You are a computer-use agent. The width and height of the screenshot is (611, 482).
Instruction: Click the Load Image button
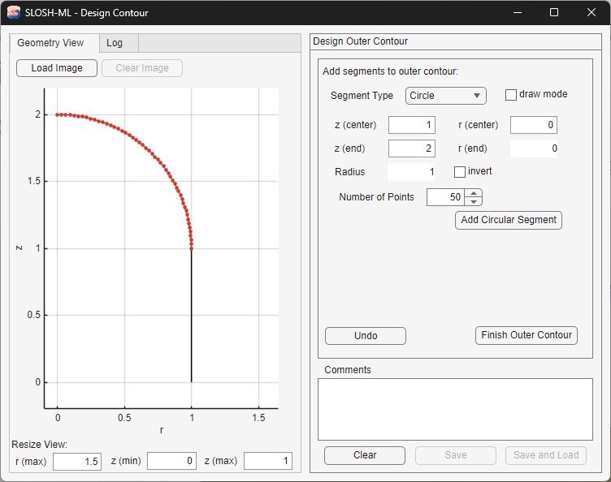pyautogui.click(x=57, y=68)
